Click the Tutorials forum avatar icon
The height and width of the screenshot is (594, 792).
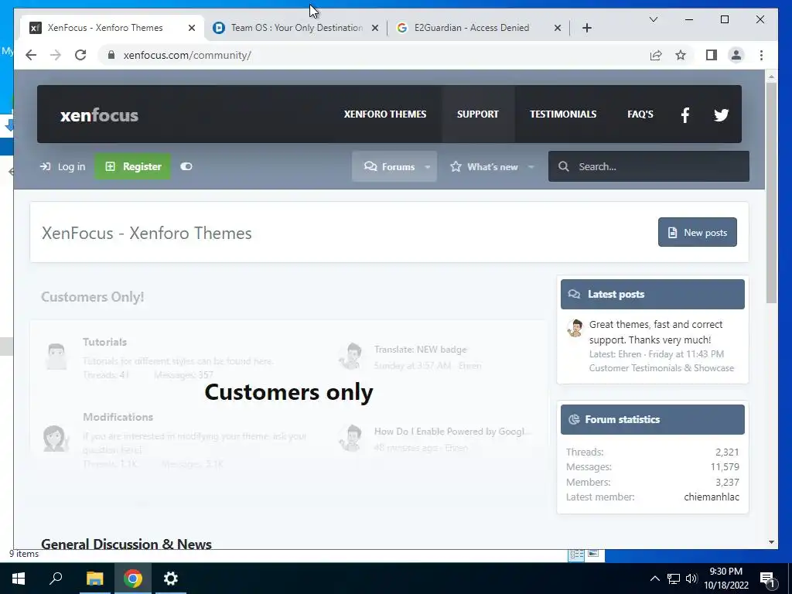(56, 356)
